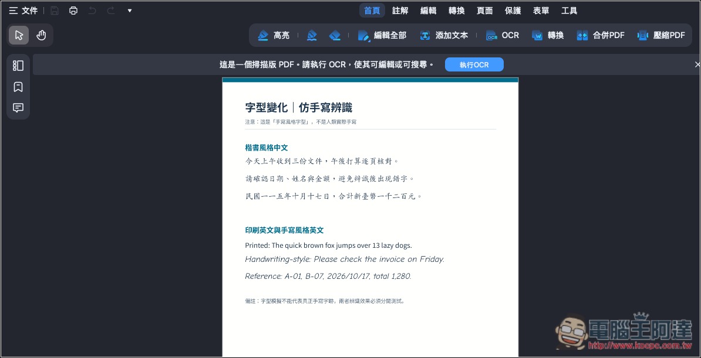Viewport: 701px width, 358px height.
Task: Click the print icon
Action: tap(73, 11)
